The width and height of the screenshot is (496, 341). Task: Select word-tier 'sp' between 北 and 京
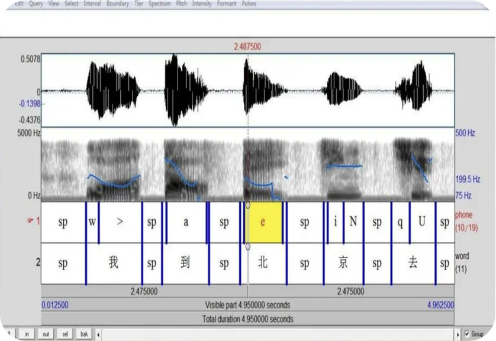click(305, 263)
